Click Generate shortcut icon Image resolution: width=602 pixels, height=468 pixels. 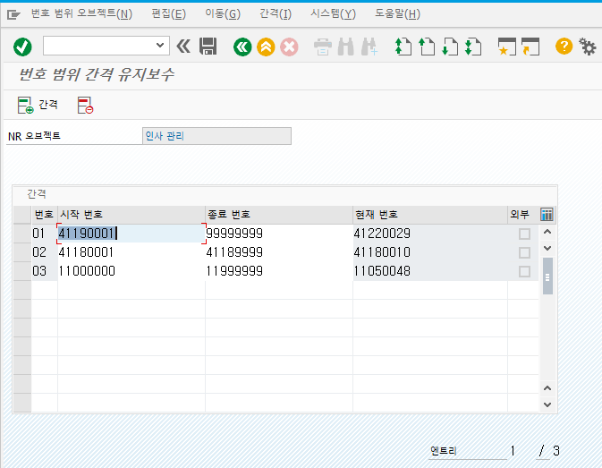[x=530, y=47]
